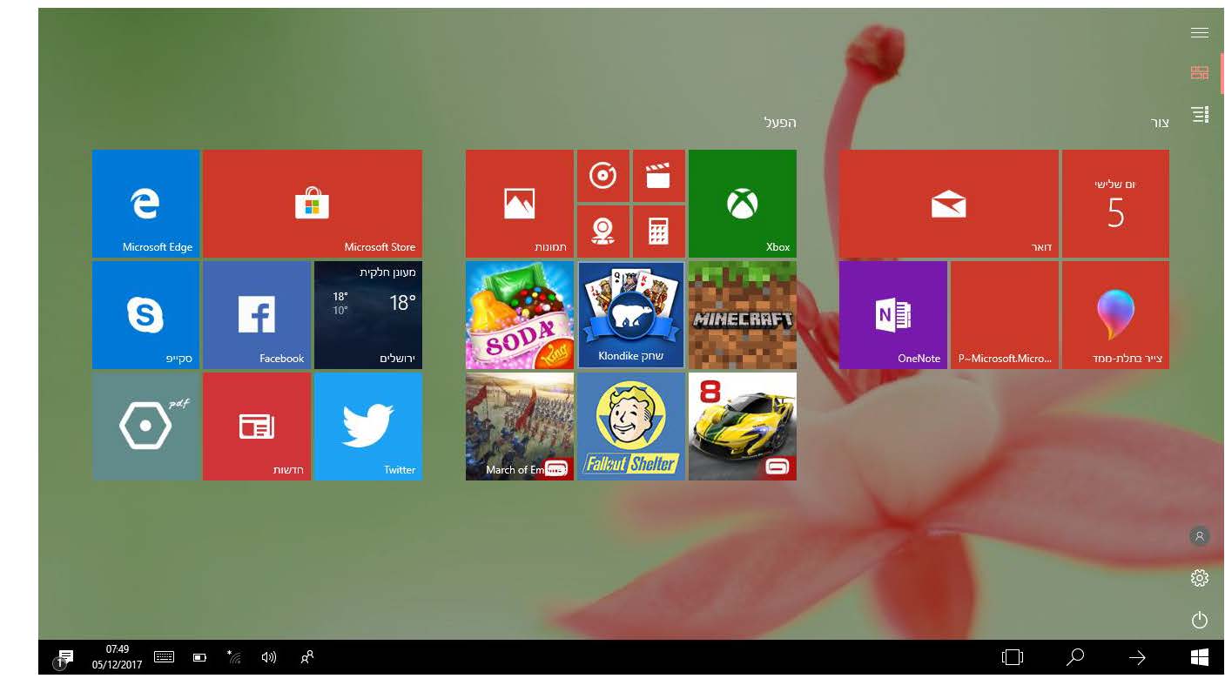Launch the purple OneNote tile
This screenshot has height=692, width=1225.
pyautogui.click(x=893, y=315)
